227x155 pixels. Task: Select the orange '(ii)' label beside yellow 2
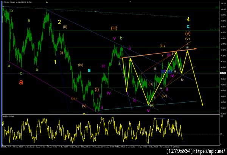65,27
